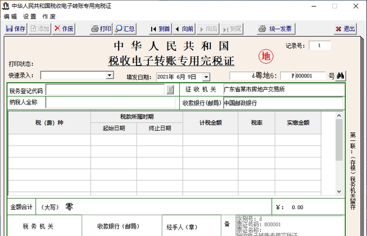Image resolution: width=367 pixels, height=236 pixels.
Task: Exit the form with 退出 button
Action: [x=345, y=29]
